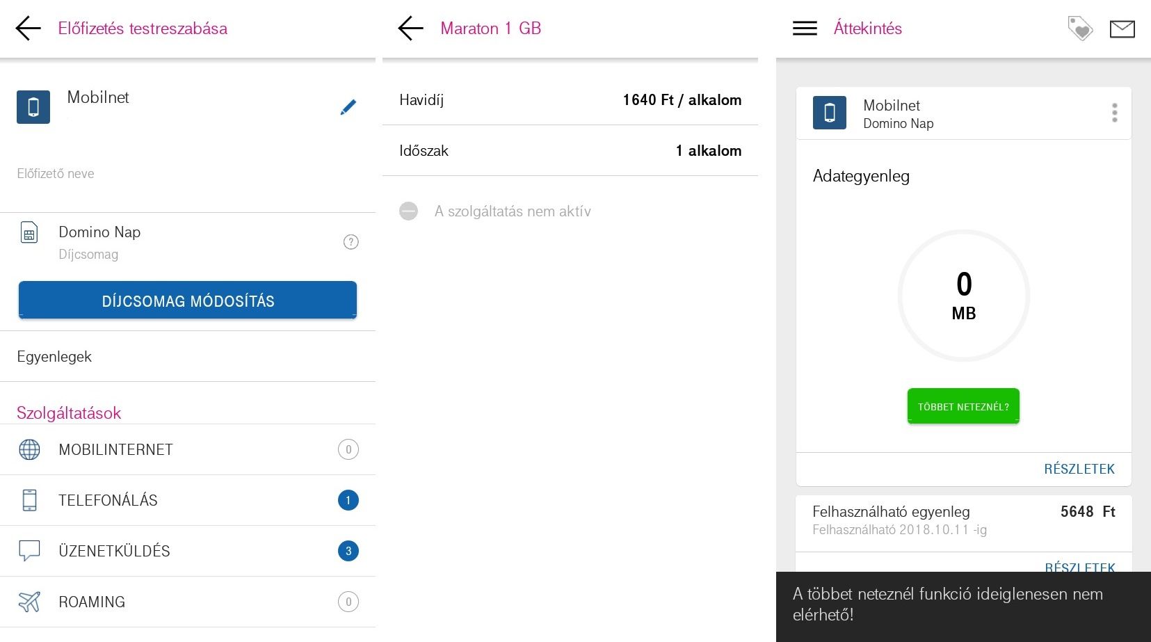
Task: Tap back arrow on Maraton 1 GB
Action: pyautogui.click(x=410, y=29)
